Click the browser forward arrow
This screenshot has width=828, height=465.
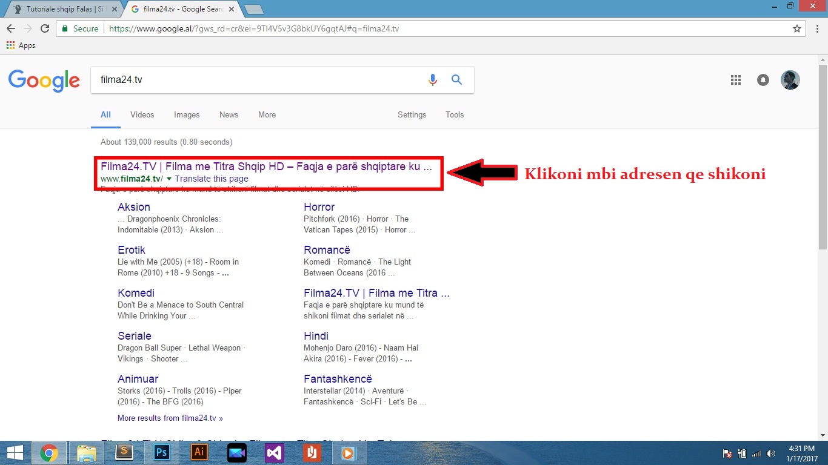pos(27,28)
